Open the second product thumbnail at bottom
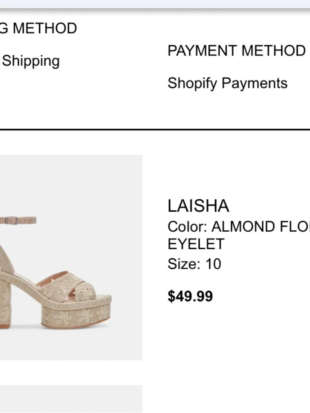 point(71,399)
